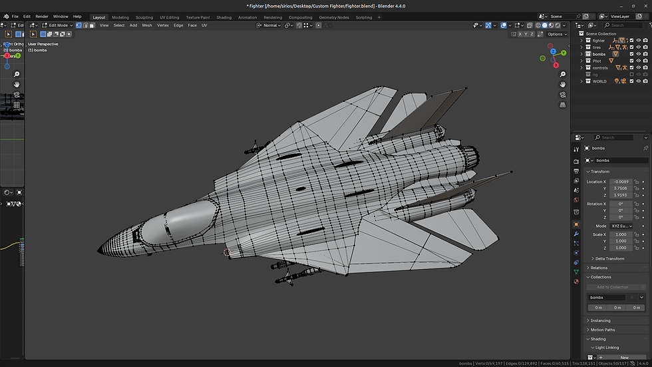This screenshot has height=367, width=652.
Task: Switch perspective/orthographic grid icon in viewport
Action: point(563,105)
